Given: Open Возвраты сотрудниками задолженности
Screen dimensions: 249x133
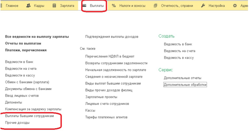Looking at the screenshot, I should tap(116, 63).
